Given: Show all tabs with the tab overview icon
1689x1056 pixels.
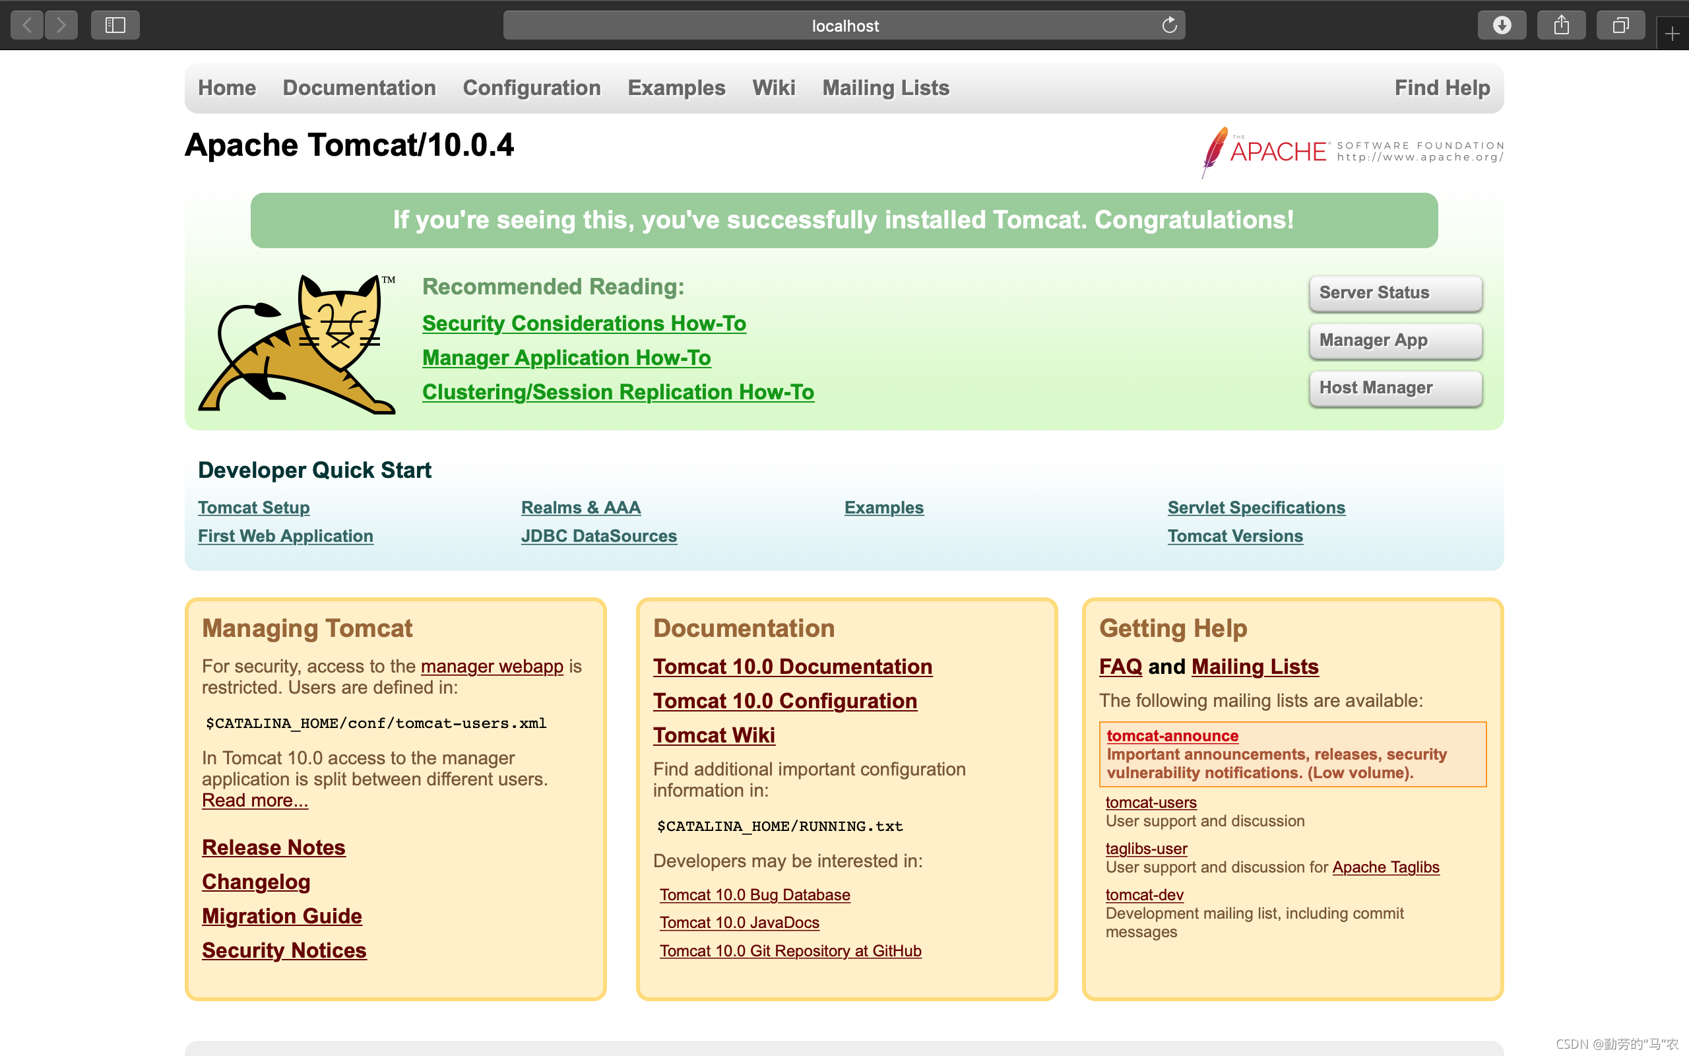Looking at the screenshot, I should click(1620, 26).
